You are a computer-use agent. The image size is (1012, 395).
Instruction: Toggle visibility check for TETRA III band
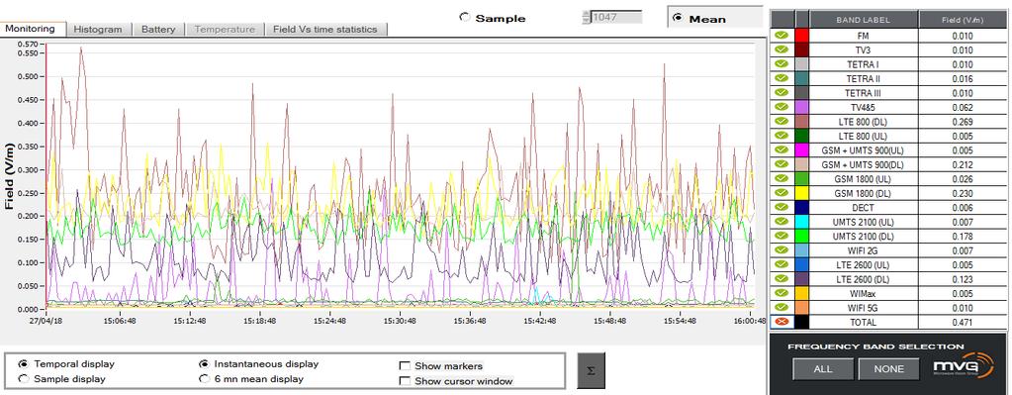pyautogui.click(x=782, y=92)
